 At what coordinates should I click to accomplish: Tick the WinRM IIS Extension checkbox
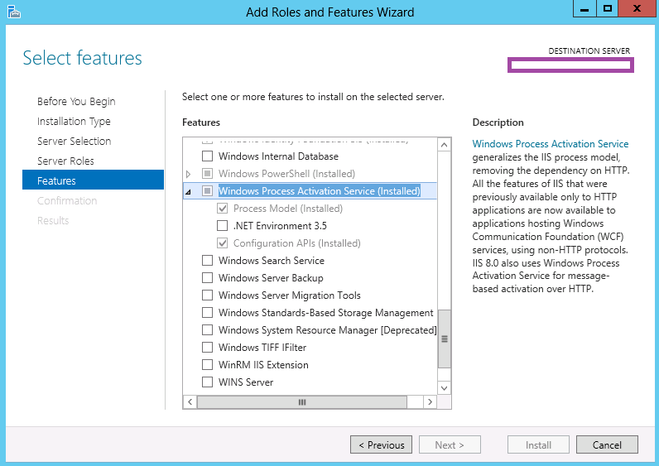click(x=207, y=365)
